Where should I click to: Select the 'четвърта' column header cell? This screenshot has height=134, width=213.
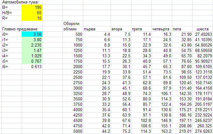point(161,29)
